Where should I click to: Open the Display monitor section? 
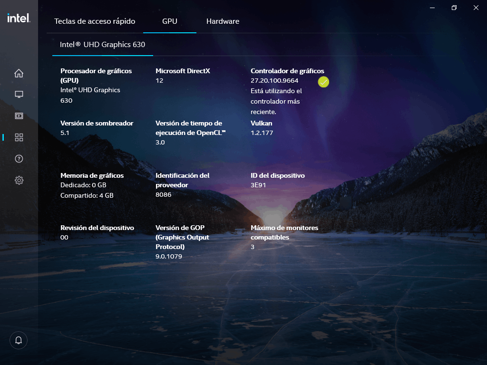(19, 95)
